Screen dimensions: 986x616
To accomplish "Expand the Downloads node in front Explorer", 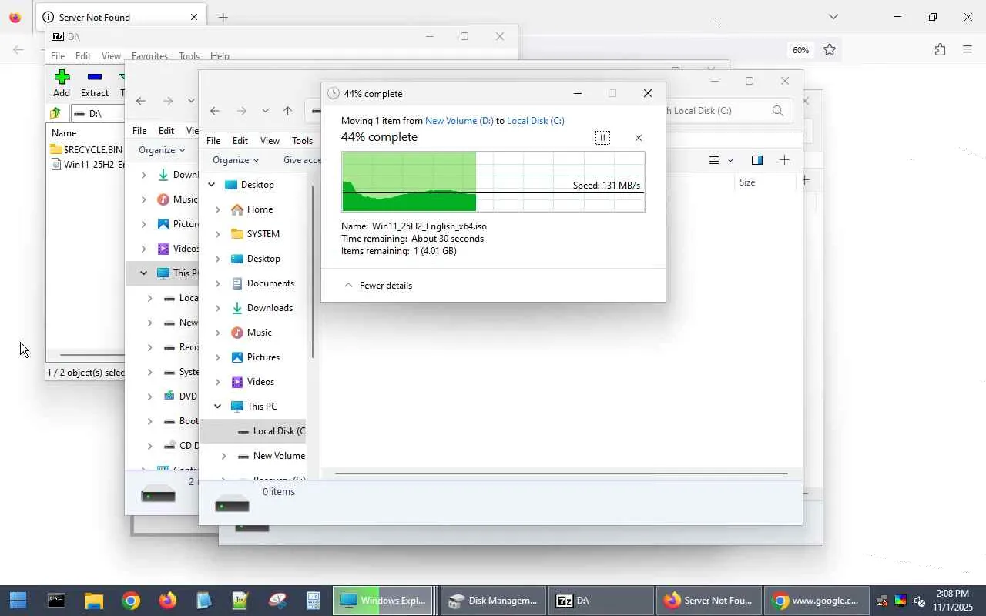I will click(x=217, y=308).
